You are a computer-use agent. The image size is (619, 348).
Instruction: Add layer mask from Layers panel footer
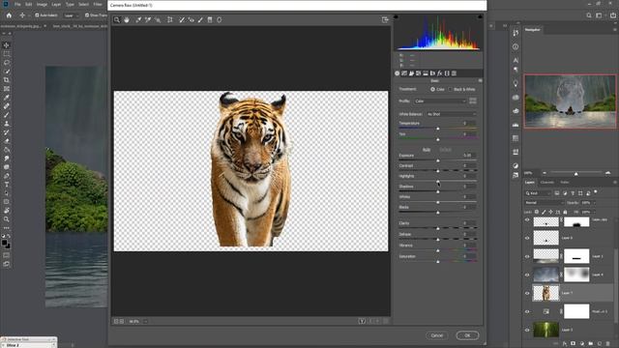point(574,344)
